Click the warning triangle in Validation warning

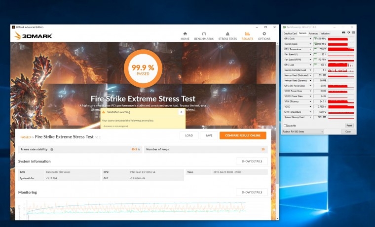(x=104, y=112)
